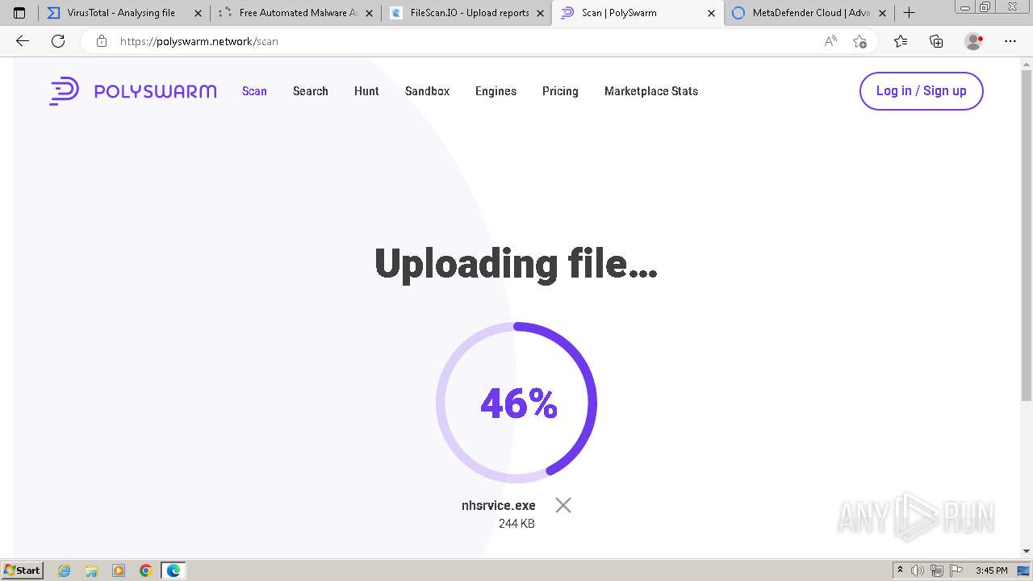Close the FileScan.IO - Upload reports tab
The image size is (1033, 581).
click(x=541, y=13)
